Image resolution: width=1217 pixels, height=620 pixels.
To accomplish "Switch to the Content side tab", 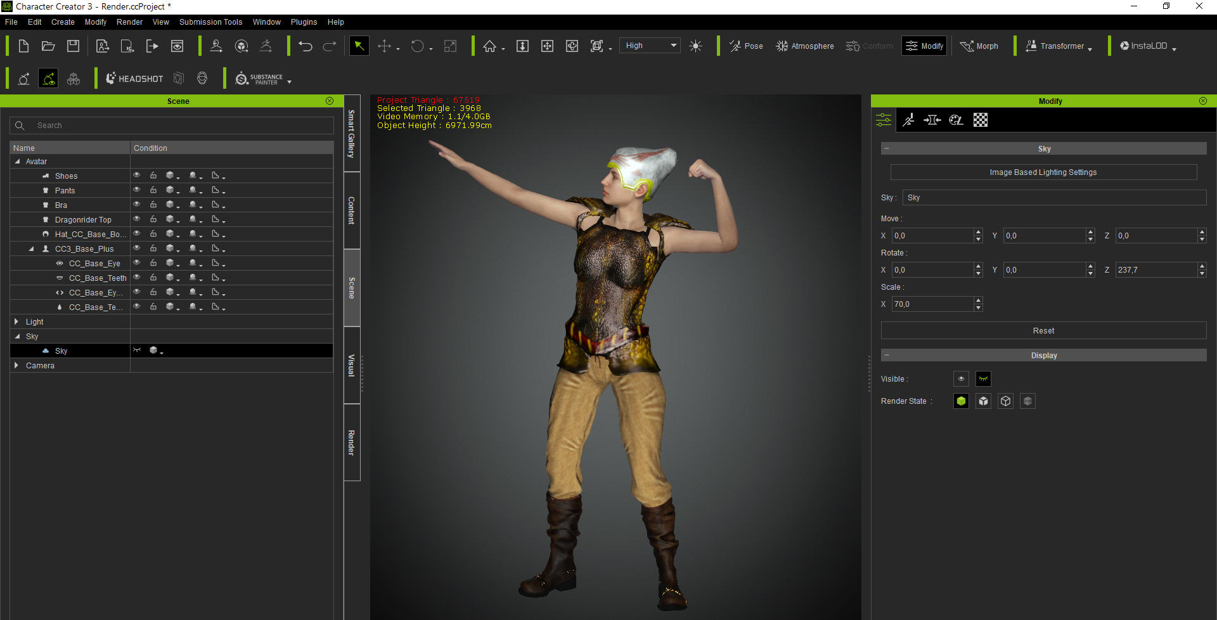I will (352, 210).
